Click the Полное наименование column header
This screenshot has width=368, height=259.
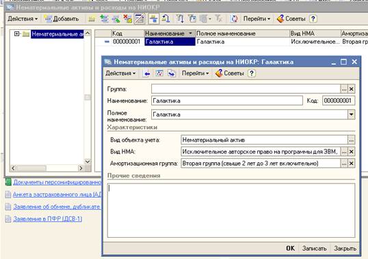[x=242, y=33]
